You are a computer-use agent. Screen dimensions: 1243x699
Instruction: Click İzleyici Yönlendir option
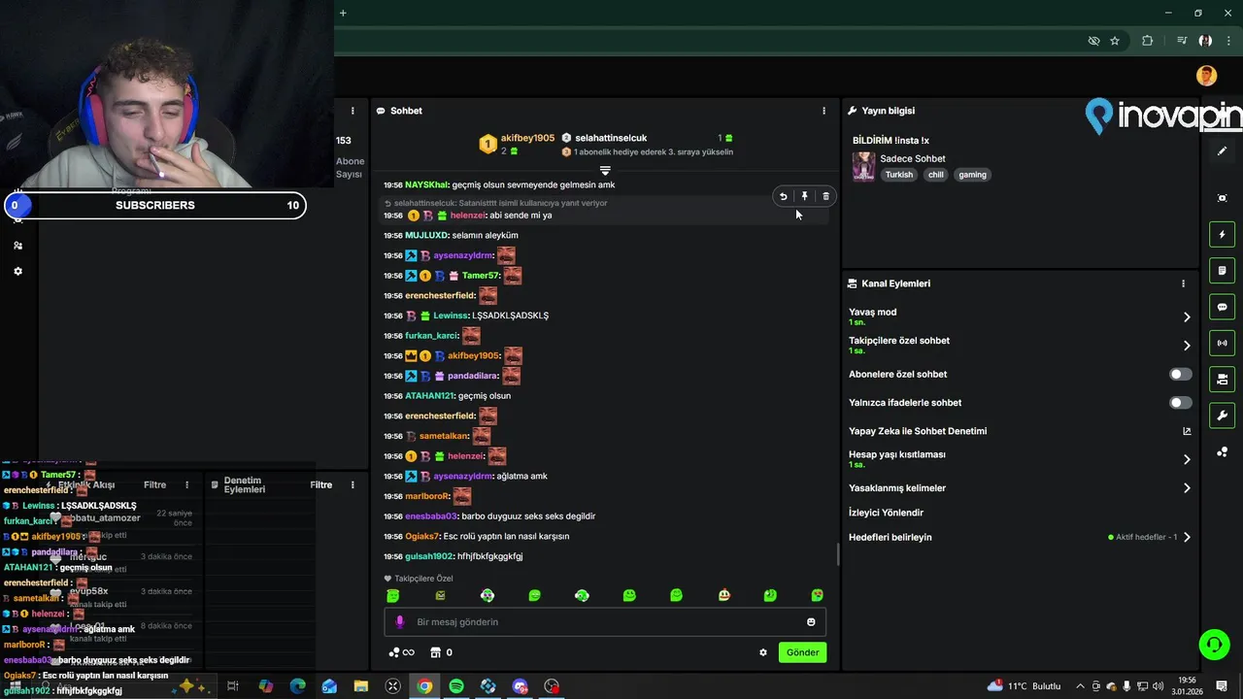[x=886, y=513]
